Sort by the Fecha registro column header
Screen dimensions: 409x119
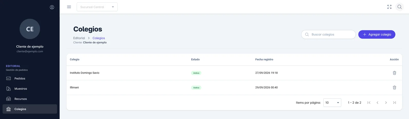(264, 59)
